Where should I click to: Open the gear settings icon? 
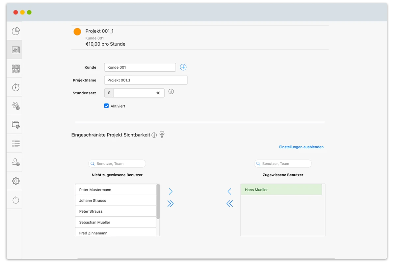[16, 181]
